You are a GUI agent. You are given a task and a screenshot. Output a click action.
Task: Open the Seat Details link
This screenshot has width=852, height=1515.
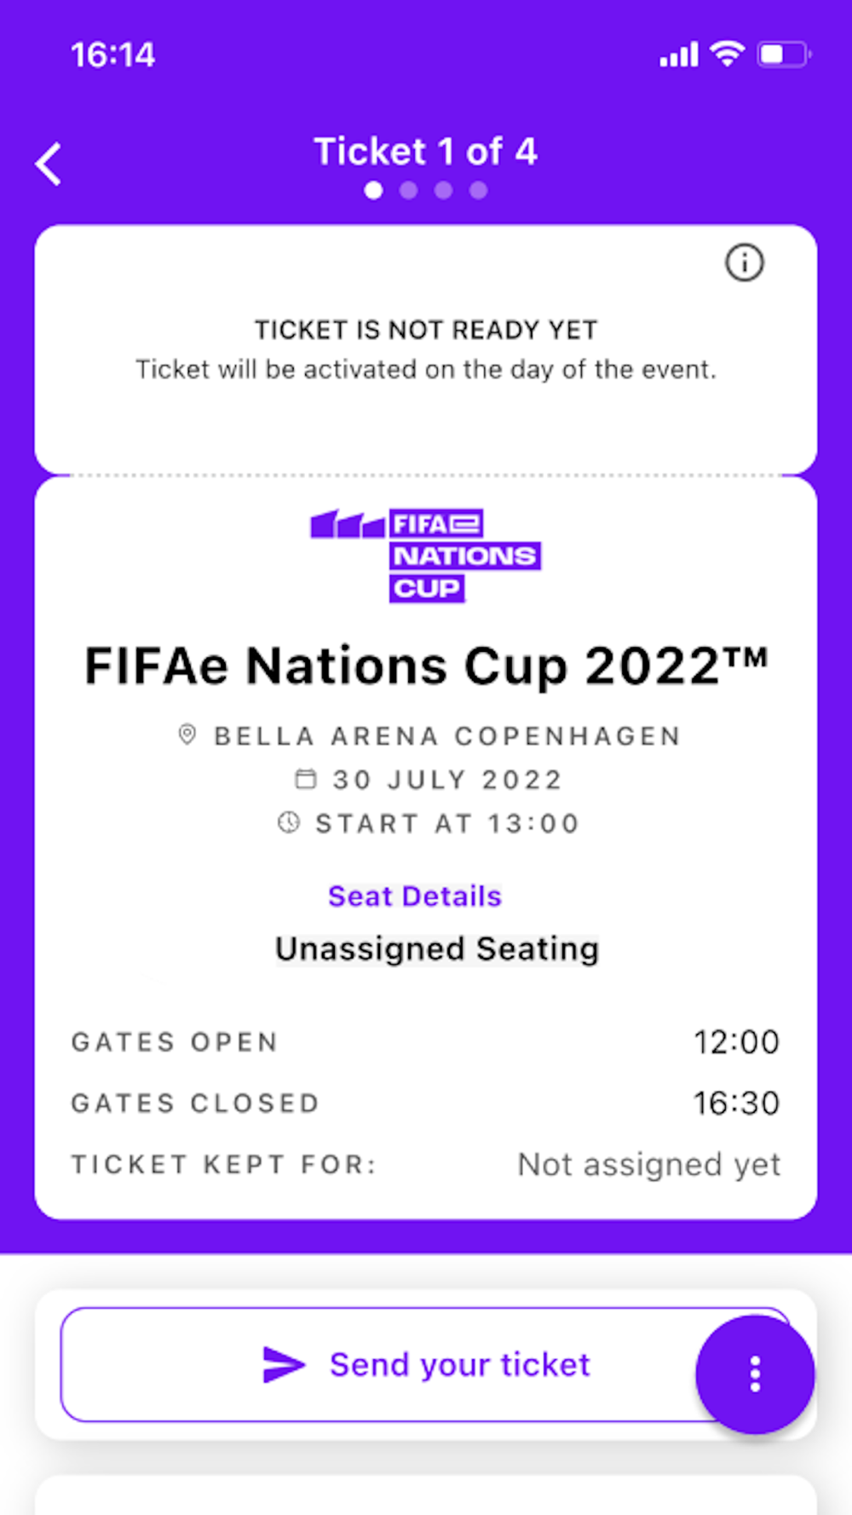pyautogui.click(x=415, y=896)
